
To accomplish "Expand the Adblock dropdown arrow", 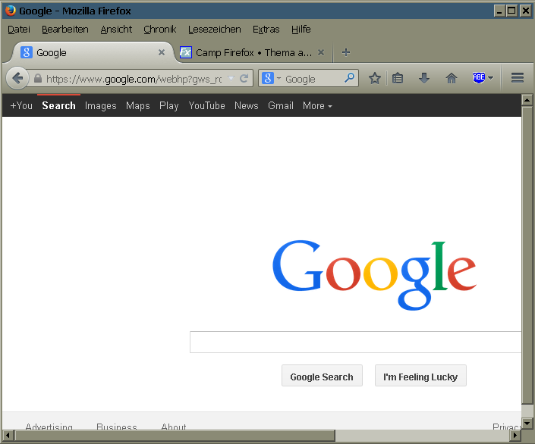I will tap(491, 78).
